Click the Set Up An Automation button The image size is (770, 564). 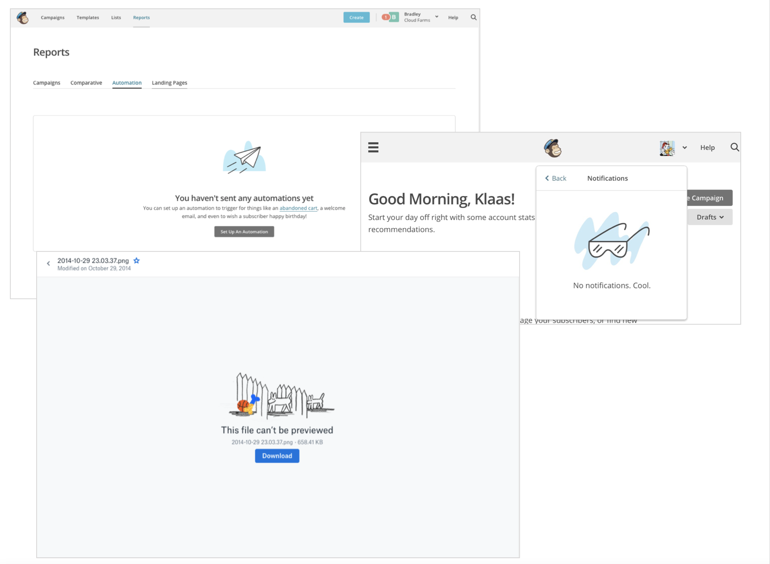pos(244,232)
